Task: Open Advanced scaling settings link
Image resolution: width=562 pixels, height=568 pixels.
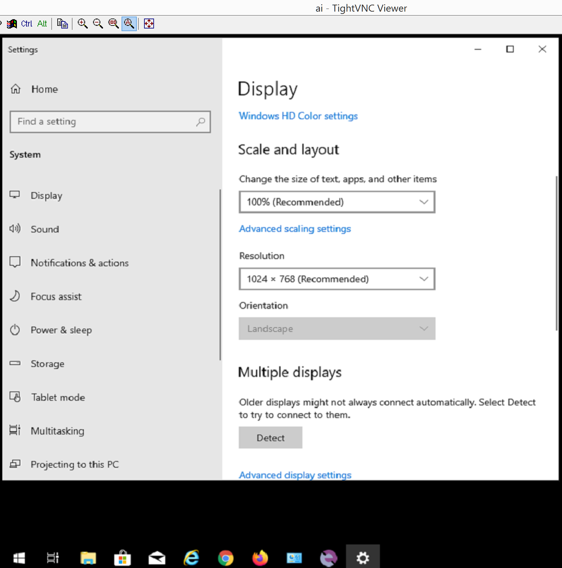Action: (295, 229)
